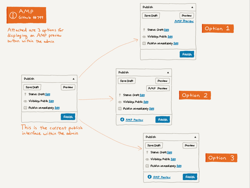
Task: Click plain Preview button in Option 2 panel
Action: pyautogui.click(x=162, y=81)
